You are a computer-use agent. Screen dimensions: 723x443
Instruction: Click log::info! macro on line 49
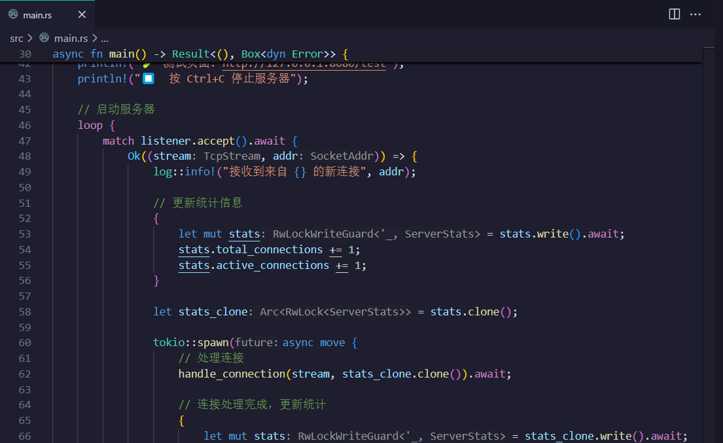click(185, 172)
